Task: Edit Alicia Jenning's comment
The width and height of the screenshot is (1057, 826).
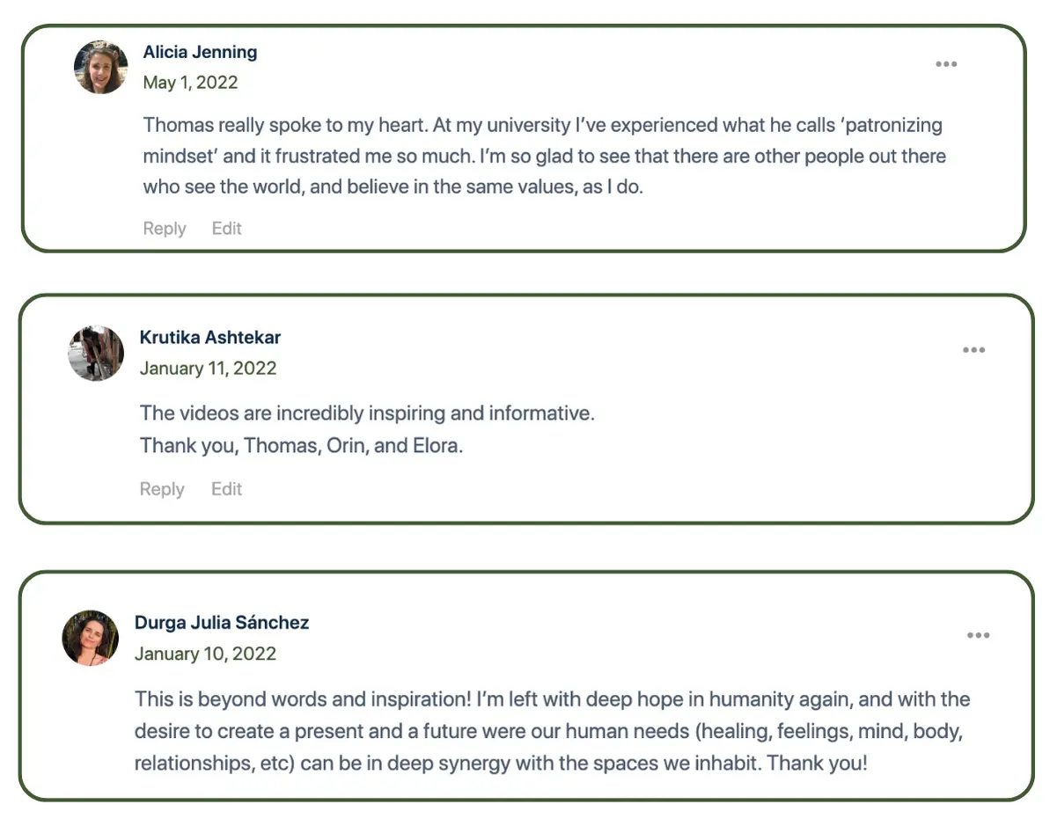Action: (226, 229)
